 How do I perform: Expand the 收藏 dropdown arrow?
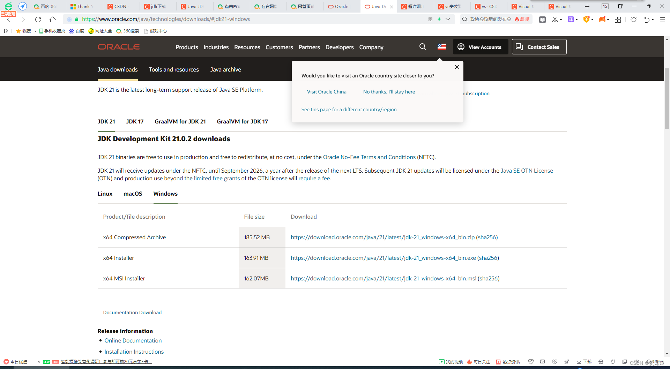click(x=35, y=31)
